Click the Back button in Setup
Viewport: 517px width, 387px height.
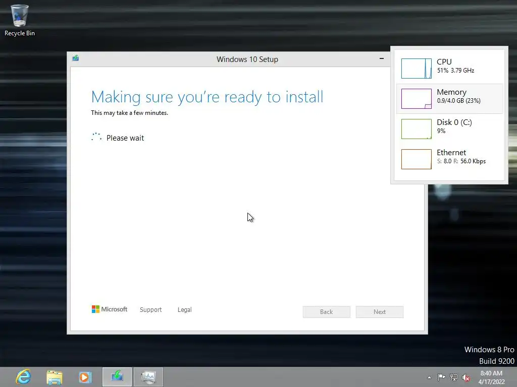point(327,311)
